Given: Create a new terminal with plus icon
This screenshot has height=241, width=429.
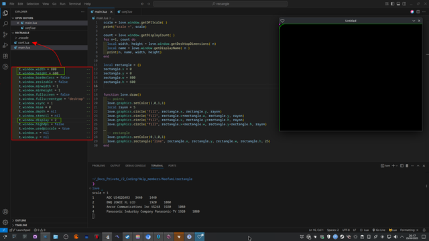Looking at the screenshot, I should (393, 166).
